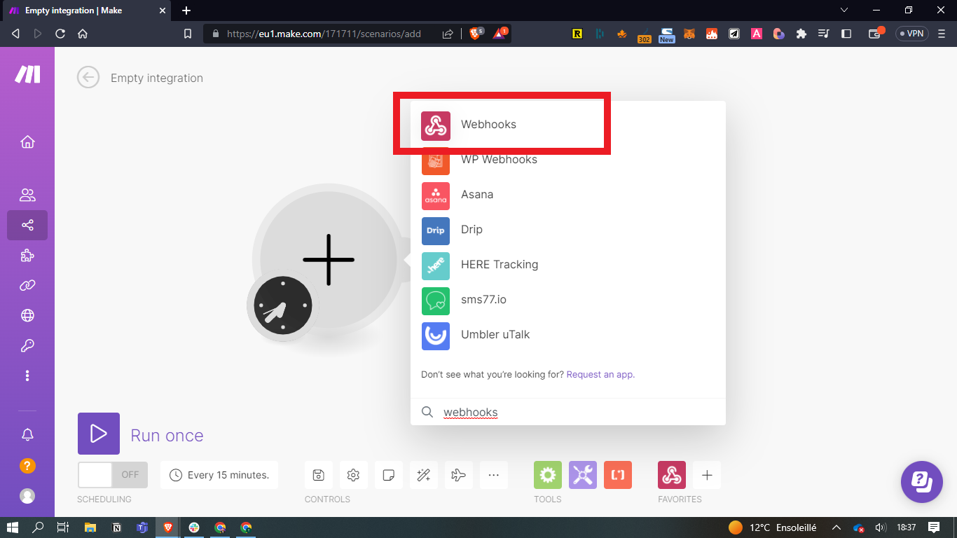
Task: Open Scenarios share icon in sidebar
Action: point(27,226)
